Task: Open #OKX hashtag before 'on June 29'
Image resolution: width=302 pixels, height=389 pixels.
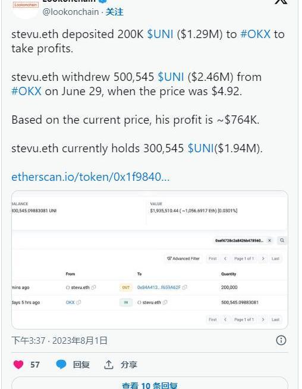Action: [27, 91]
